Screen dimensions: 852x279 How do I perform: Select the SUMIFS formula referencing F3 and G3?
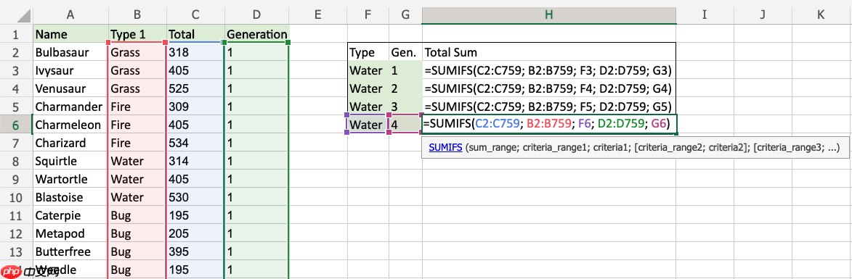(x=549, y=70)
